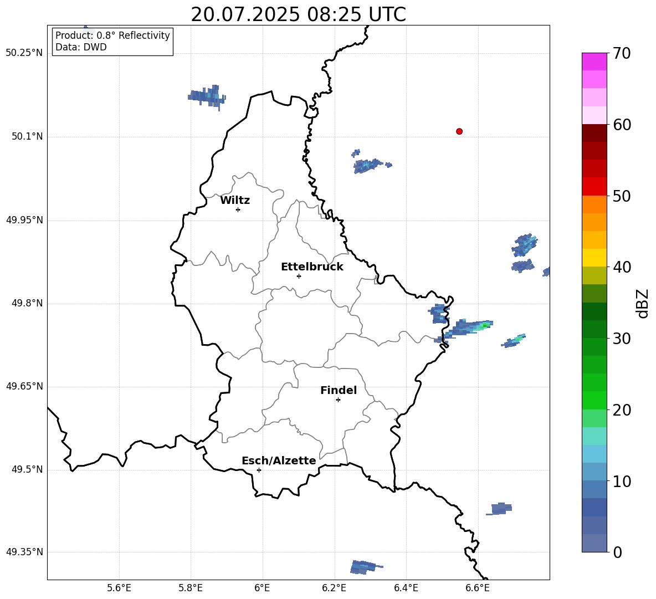Click the 49.35°N latitude label
656x599 pixels.
24,552
